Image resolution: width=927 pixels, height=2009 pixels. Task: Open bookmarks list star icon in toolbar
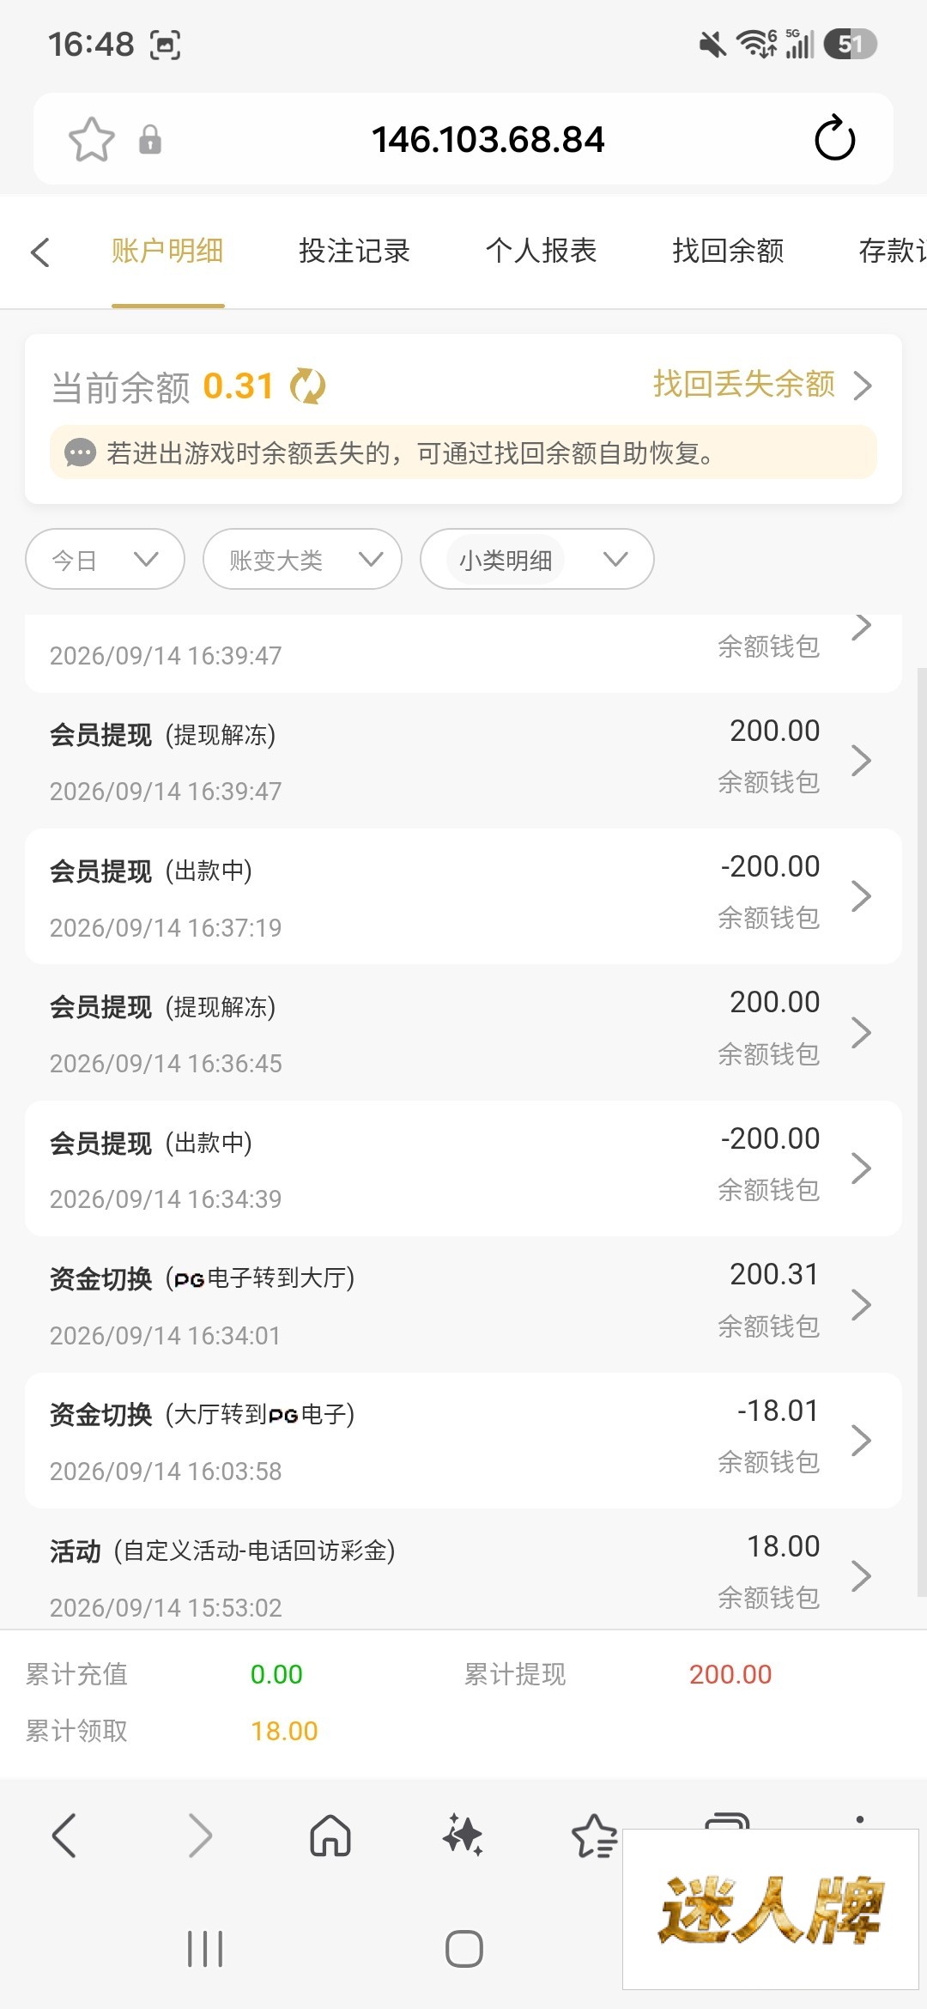[x=594, y=1836]
